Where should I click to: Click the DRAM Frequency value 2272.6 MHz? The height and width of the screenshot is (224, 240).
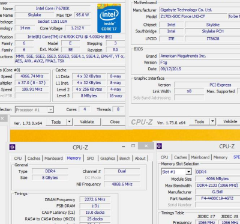coord(95,199)
